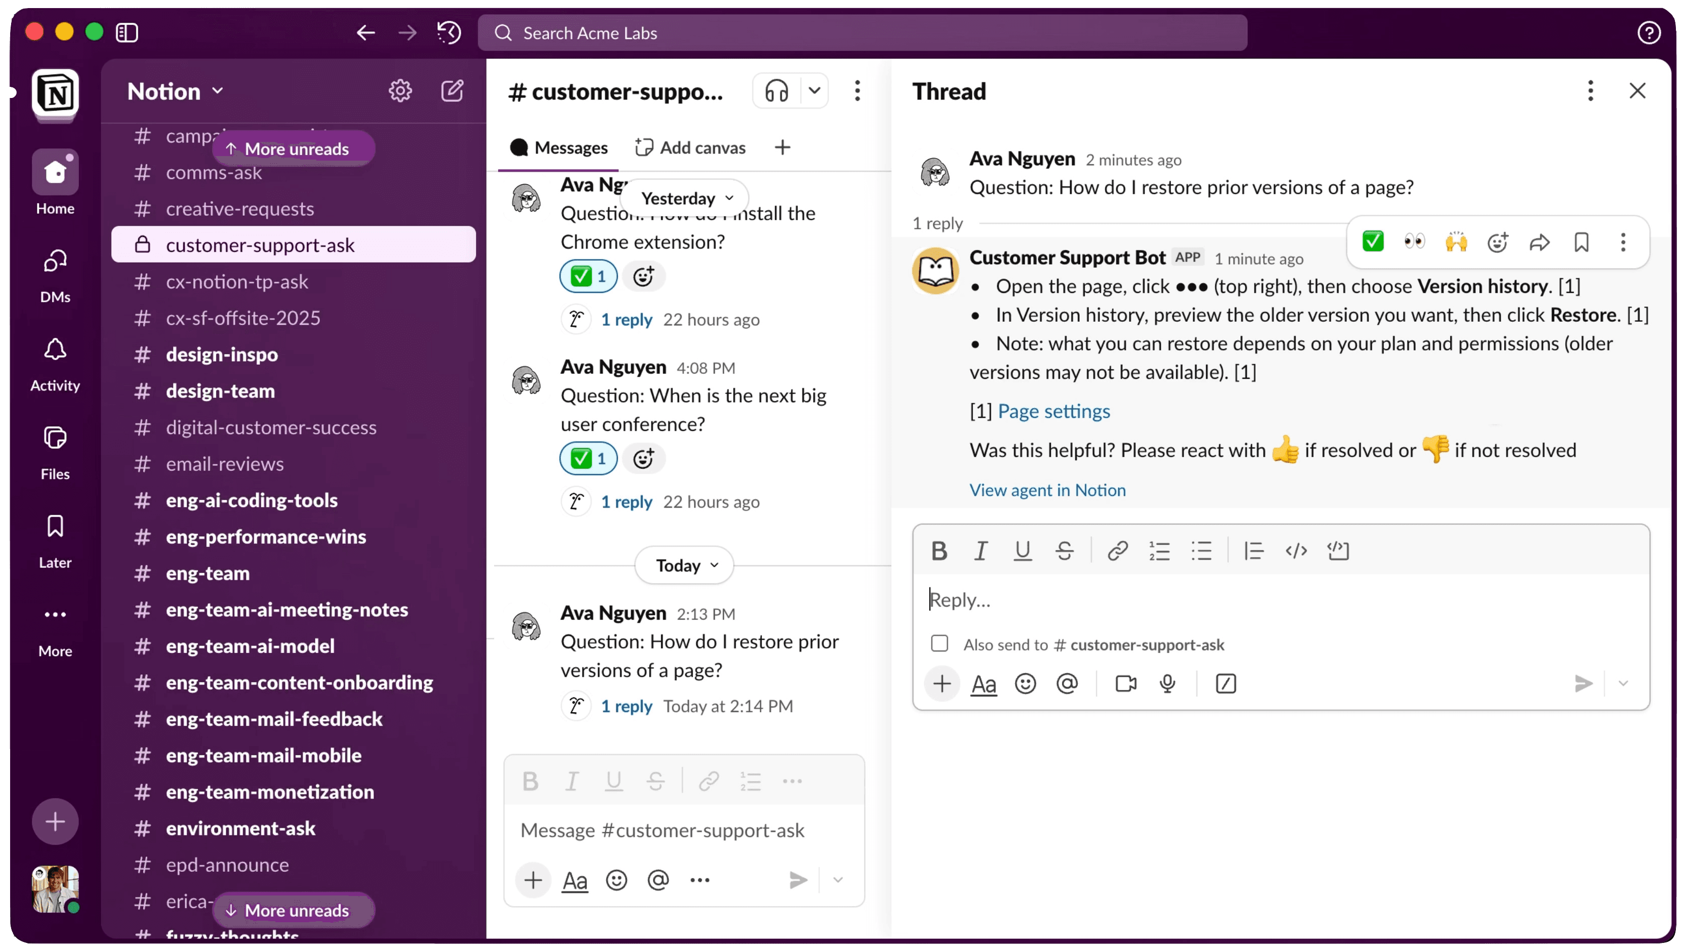Click the compose new message icon

(452, 91)
